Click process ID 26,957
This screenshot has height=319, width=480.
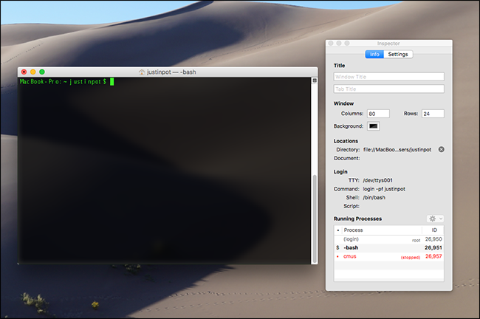pos(433,256)
